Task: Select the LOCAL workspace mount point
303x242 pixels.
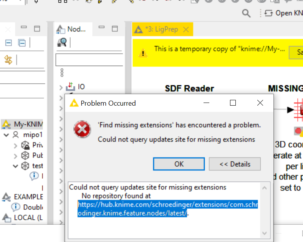Action: click(28, 218)
